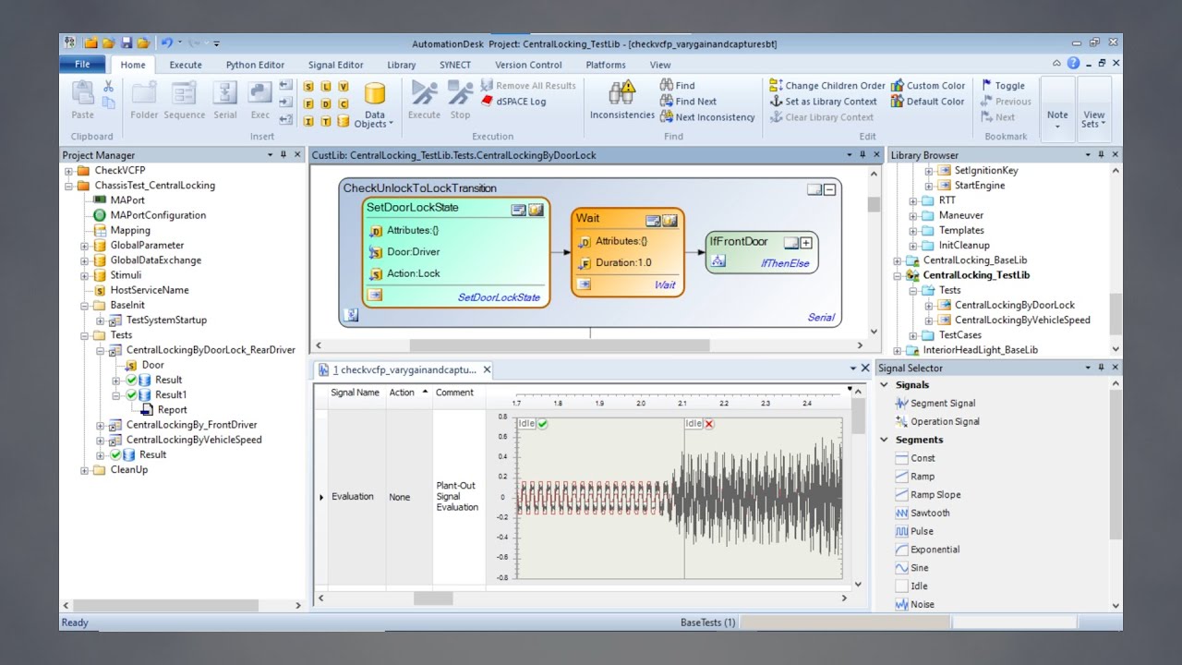Open the Library ribbon tab
Image resolution: width=1182 pixels, height=665 pixels.
401,65
